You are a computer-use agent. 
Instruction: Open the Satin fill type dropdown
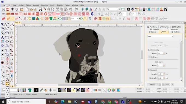[160, 36]
